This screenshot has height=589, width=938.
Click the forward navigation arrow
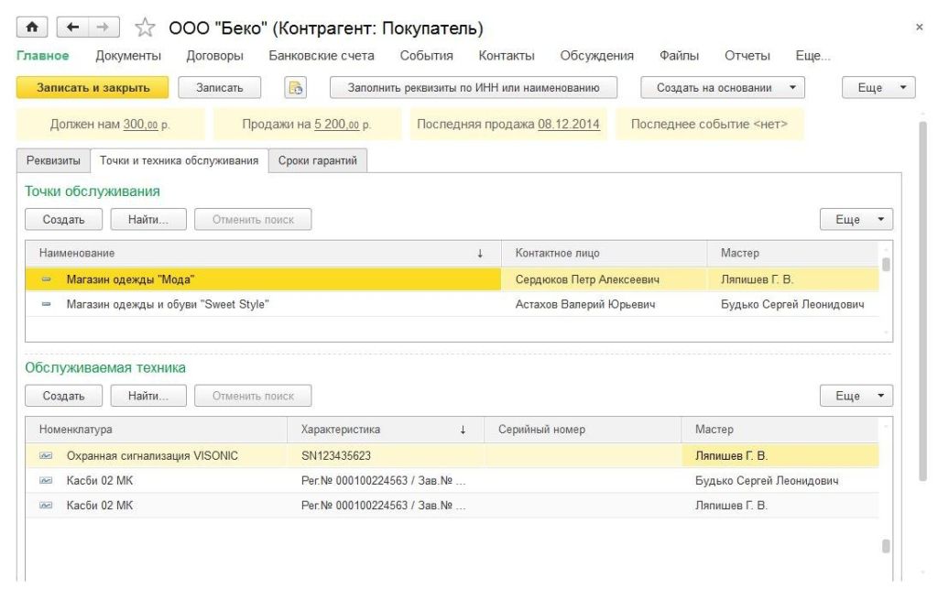coord(104,27)
